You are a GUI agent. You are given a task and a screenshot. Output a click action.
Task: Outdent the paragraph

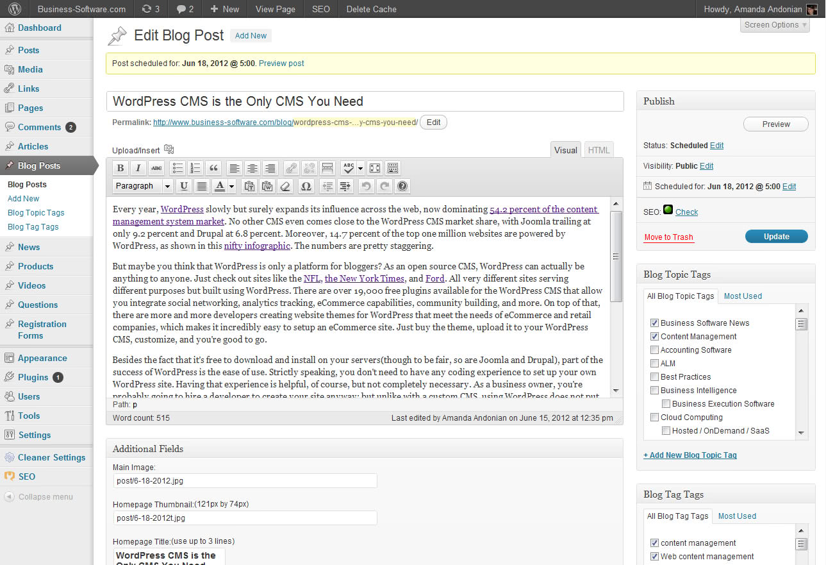[x=327, y=186]
